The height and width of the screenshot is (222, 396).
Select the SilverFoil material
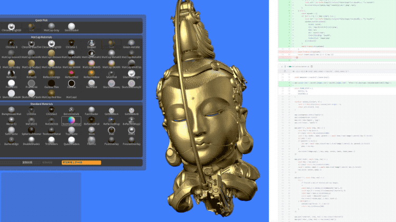[x=111, y=74]
